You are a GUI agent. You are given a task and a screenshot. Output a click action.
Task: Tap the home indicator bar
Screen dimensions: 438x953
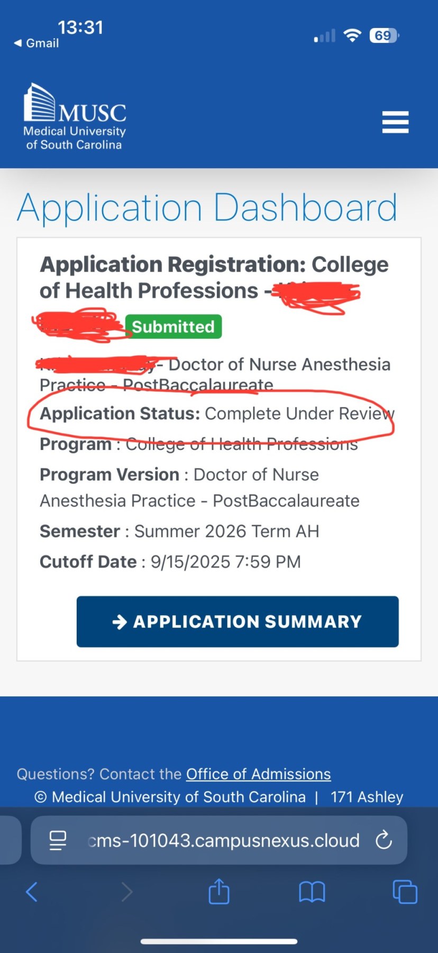pyautogui.click(x=219, y=941)
